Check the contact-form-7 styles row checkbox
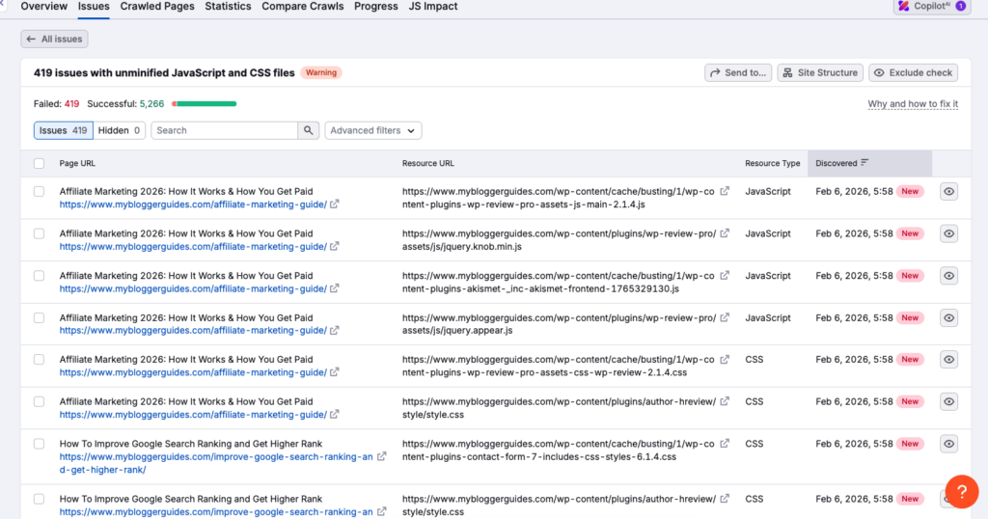The width and height of the screenshot is (988, 519). [x=39, y=444]
